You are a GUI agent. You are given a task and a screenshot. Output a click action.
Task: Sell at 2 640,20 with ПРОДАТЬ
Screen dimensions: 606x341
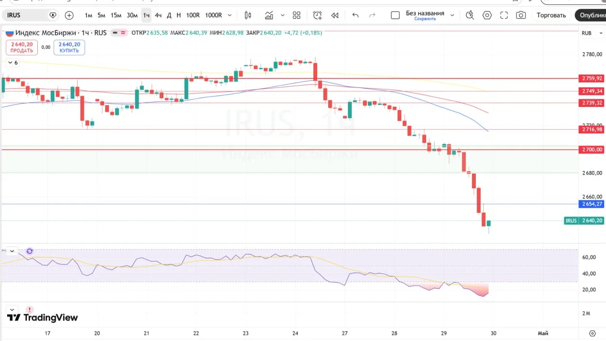click(22, 47)
